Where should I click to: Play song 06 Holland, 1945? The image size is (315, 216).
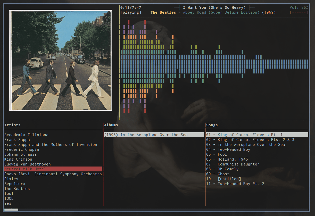click(227, 159)
